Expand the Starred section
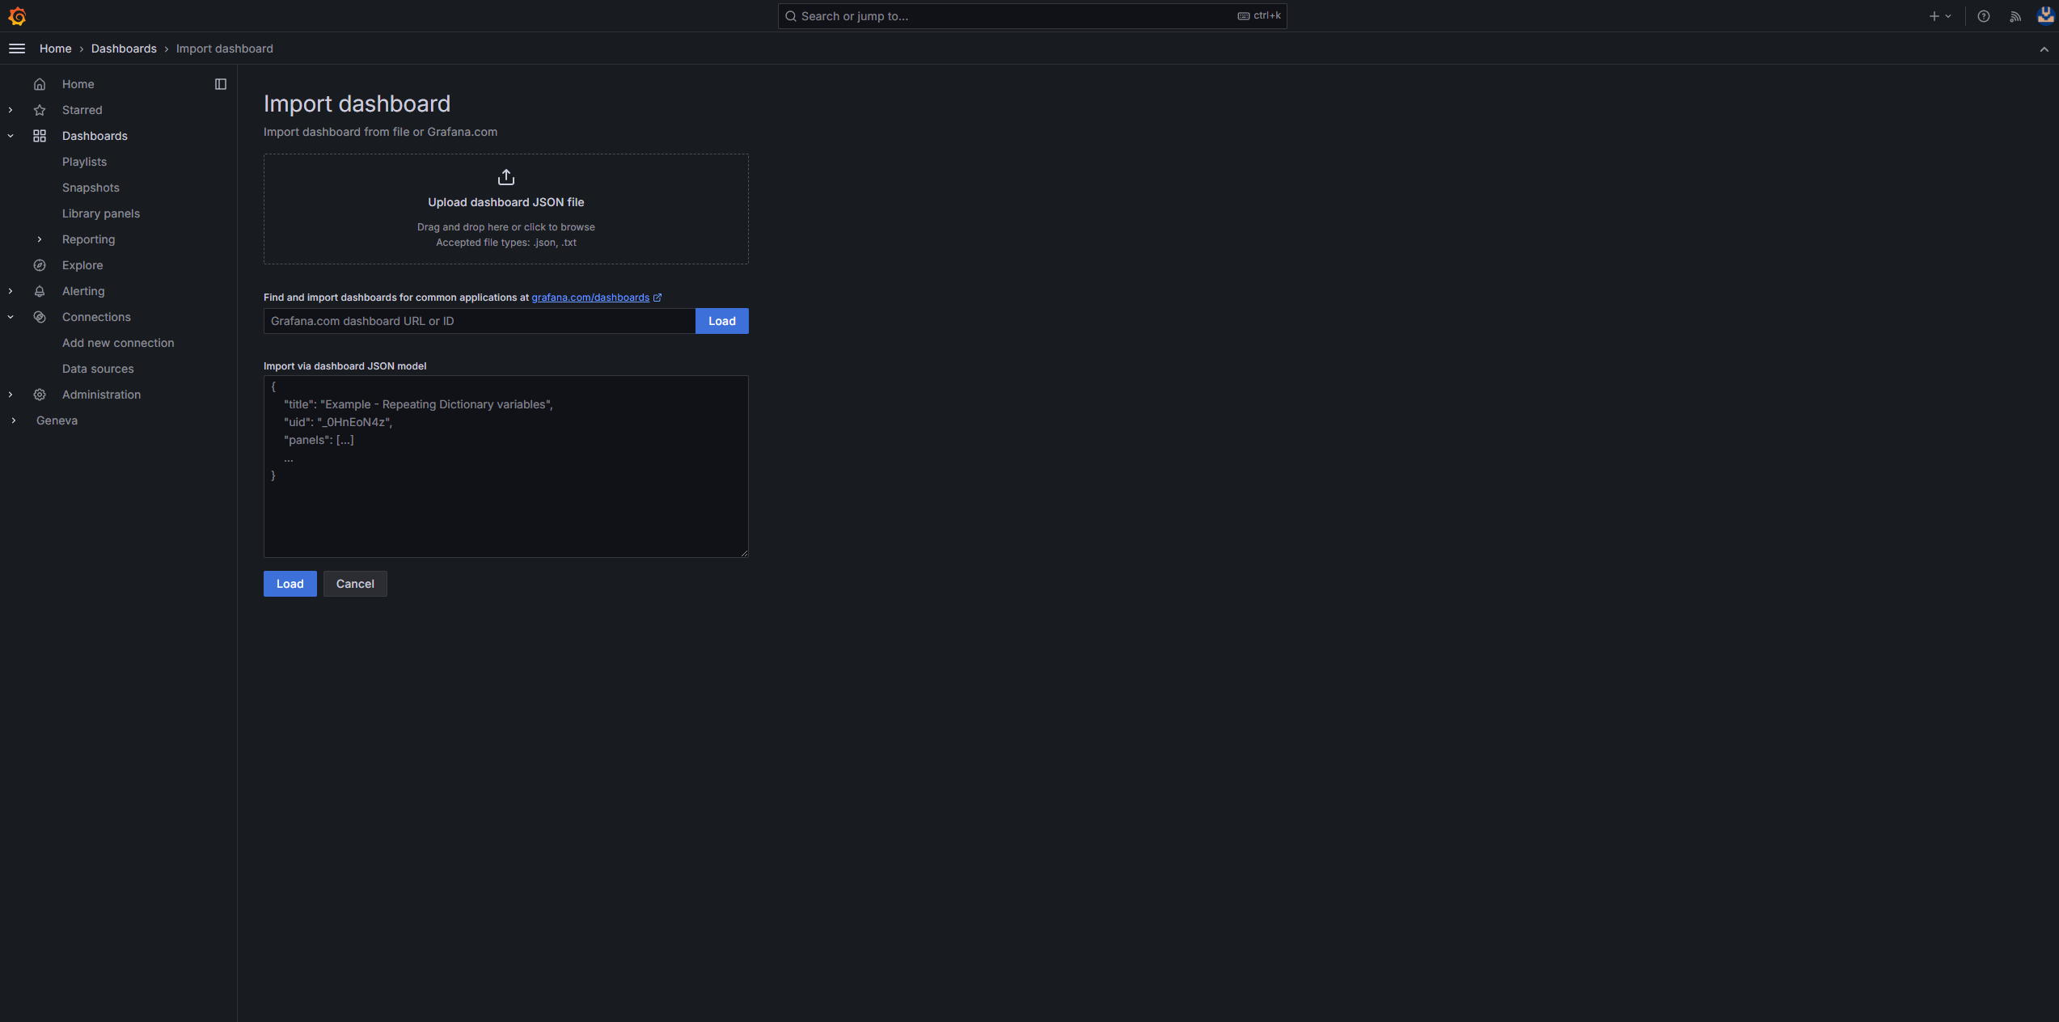The width and height of the screenshot is (2059, 1022). tap(11, 110)
